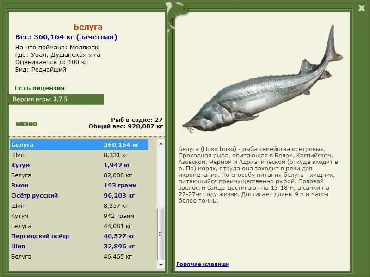Select Шип 8,357 кг row
The width and height of the screenshot is (370, 277).
(79, 205)
